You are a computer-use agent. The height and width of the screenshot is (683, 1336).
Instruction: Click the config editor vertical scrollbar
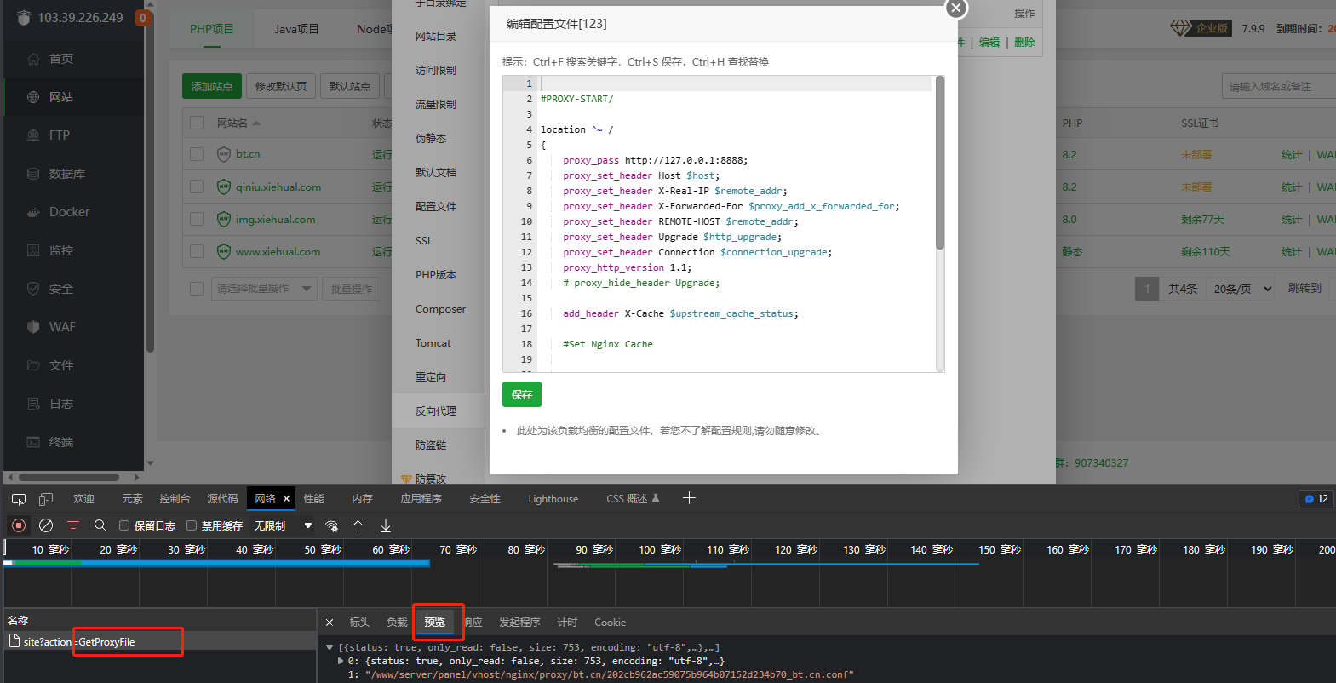point(940,164)
